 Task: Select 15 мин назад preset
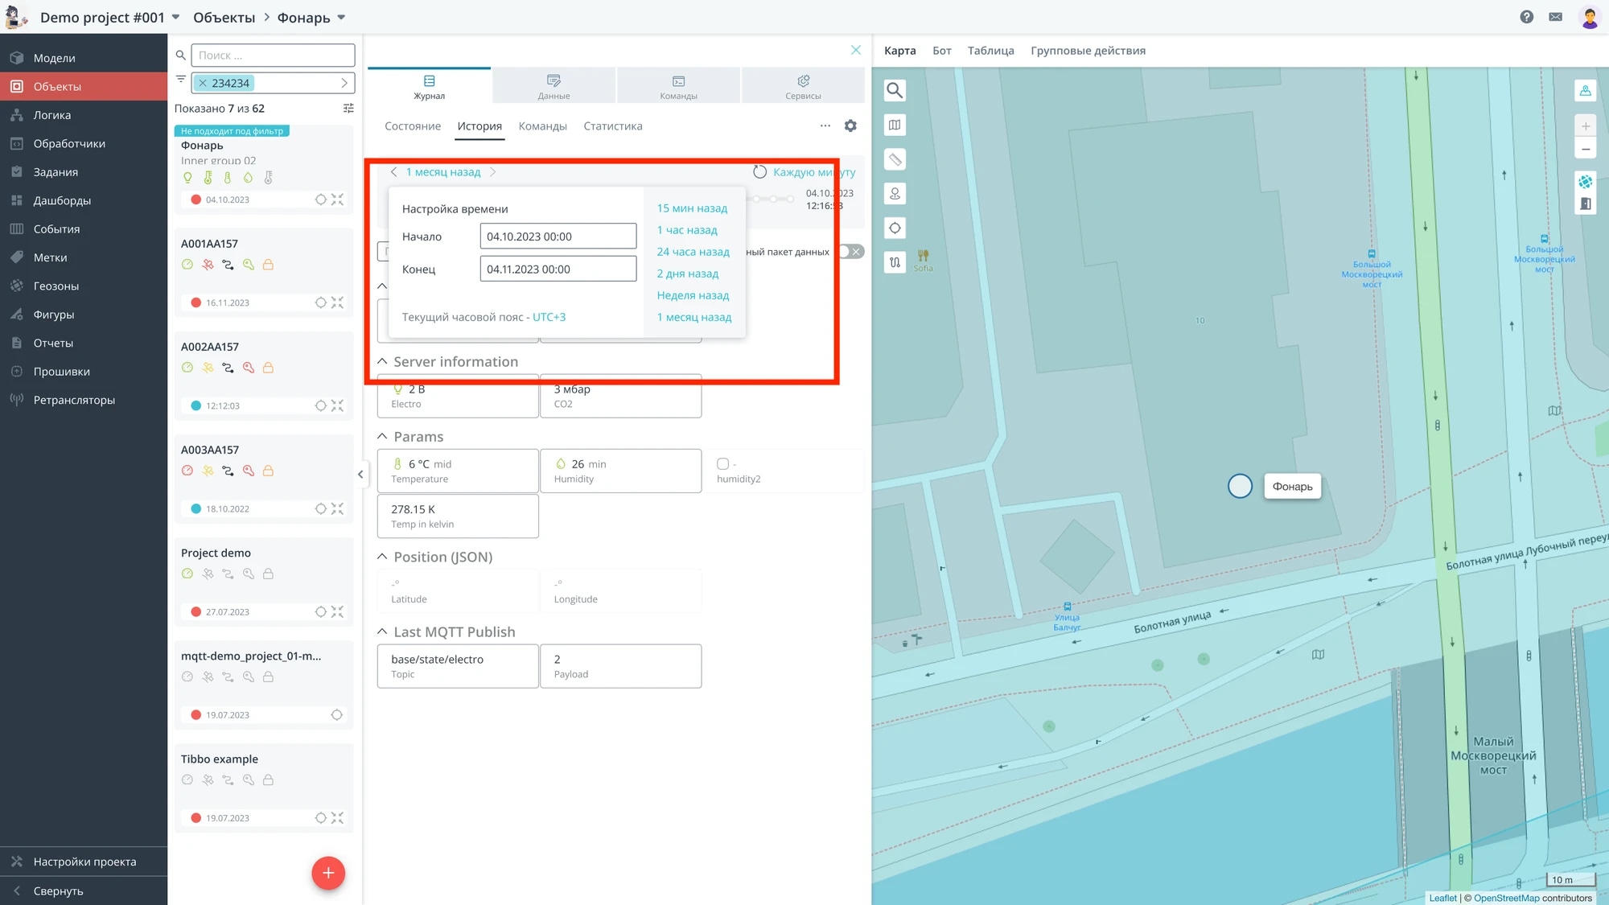tap(692, 208)
